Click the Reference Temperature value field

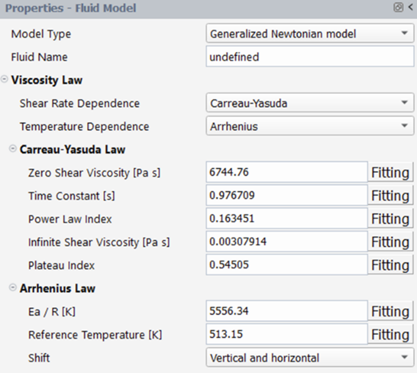click(286, 334)
